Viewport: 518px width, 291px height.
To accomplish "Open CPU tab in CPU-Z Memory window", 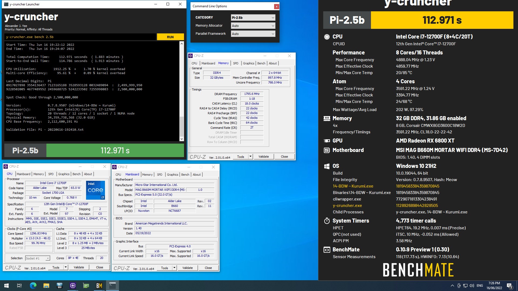I will [194, 63].
